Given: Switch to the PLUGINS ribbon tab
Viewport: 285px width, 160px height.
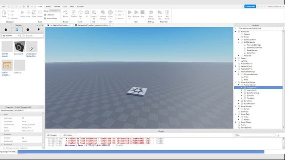Looking at the screenshot, I should [x=80, y=7].
